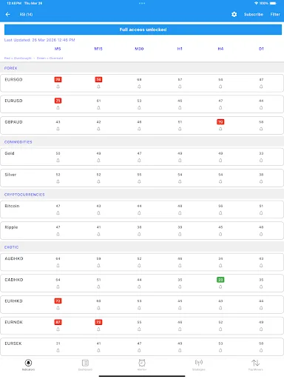Select the M5 timeframe header

[58, 49]
